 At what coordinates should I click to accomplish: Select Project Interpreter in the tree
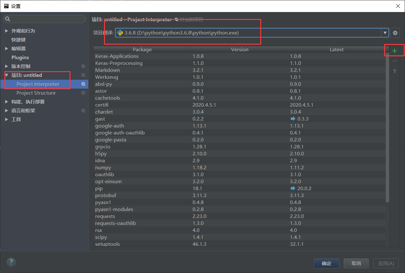[x=38, y=84]
